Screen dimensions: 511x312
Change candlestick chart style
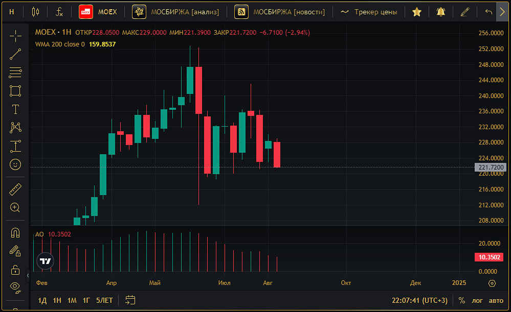35,12
